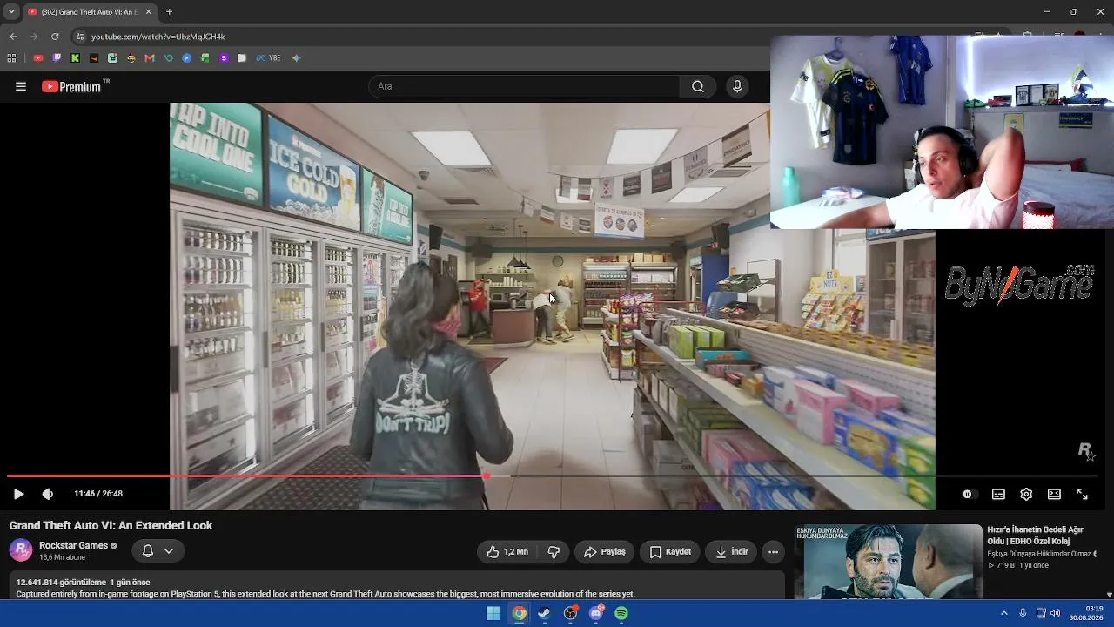Open more actions three-dot menu
Screen dimensions: 1114x627
[773, 551]
